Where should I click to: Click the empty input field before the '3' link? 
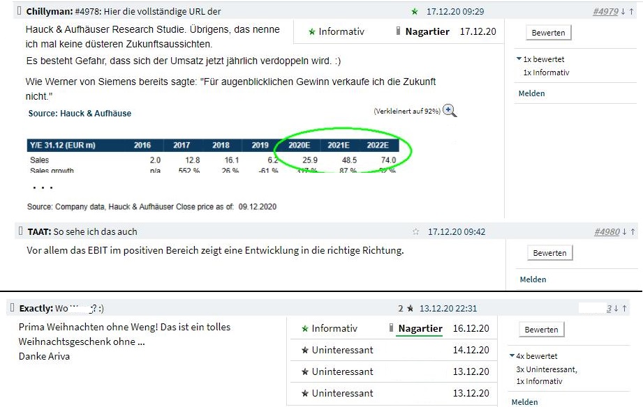[x=593, y=308]
